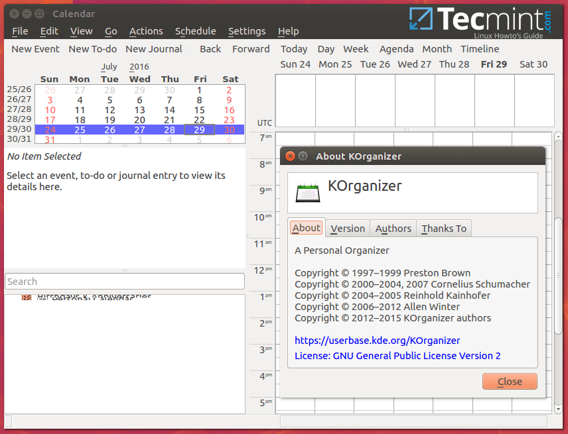Click New Journal in the toolbar
Screen dimensions: 568x434
tap(154, 49)
